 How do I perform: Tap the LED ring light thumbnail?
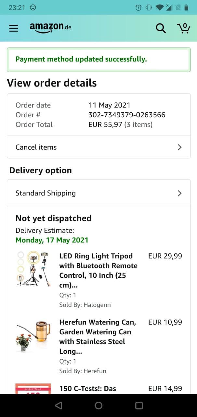click(x=33, y=269)
